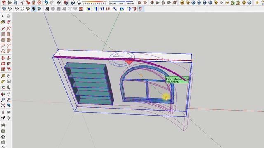Select the Rotated Rectangle tool
This screenshot has height=148, width=264.
point(8,35)
